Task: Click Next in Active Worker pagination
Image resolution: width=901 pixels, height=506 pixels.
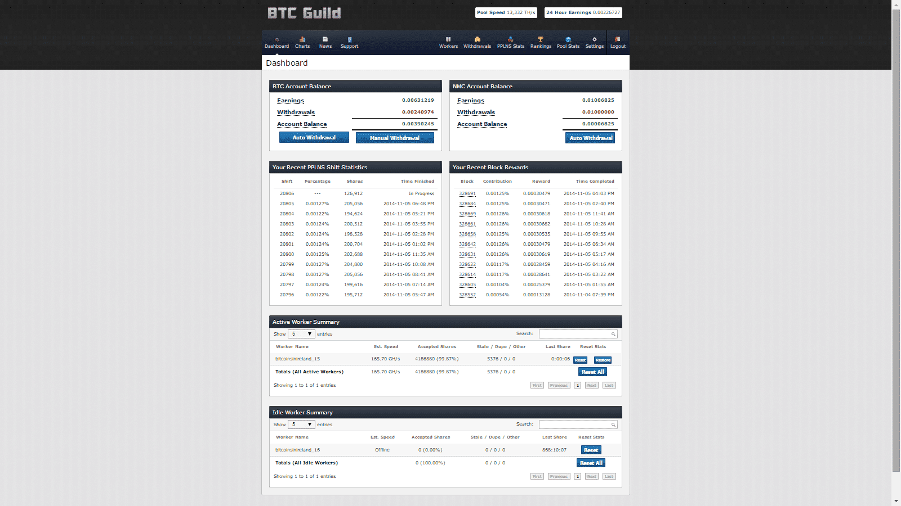Action: click(591, 385)
